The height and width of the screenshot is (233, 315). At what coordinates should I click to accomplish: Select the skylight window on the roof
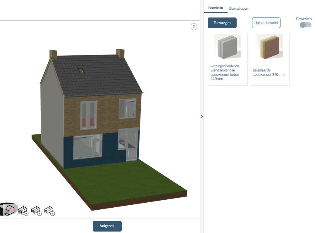(81, 70)
